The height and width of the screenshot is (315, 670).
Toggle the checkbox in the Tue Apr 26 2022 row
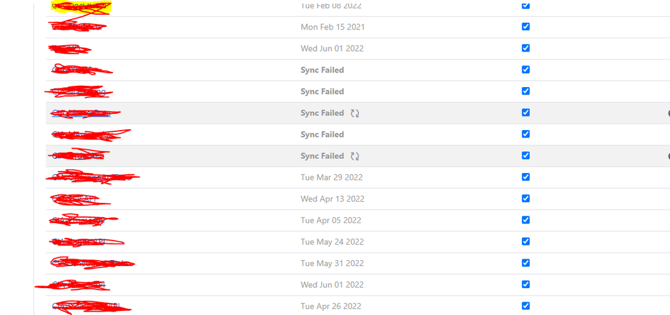526,306
